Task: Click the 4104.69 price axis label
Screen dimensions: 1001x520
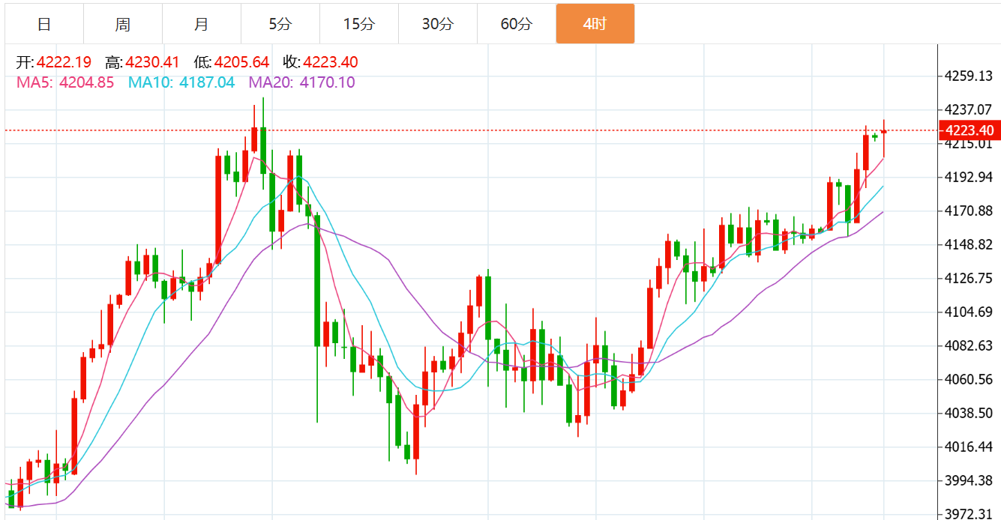Action: click(968, 312)
